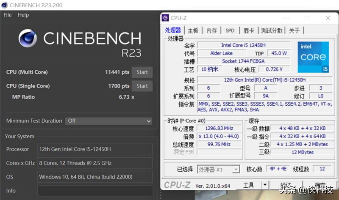Click the multiplier x 13.0 (4.0 - 44.0)

click(x=219, y=136)
